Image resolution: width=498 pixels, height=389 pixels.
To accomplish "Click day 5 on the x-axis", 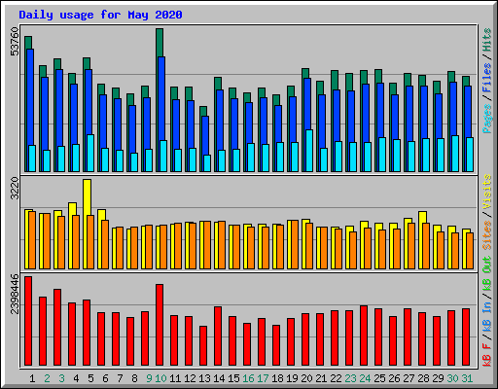I will (90, 378).
